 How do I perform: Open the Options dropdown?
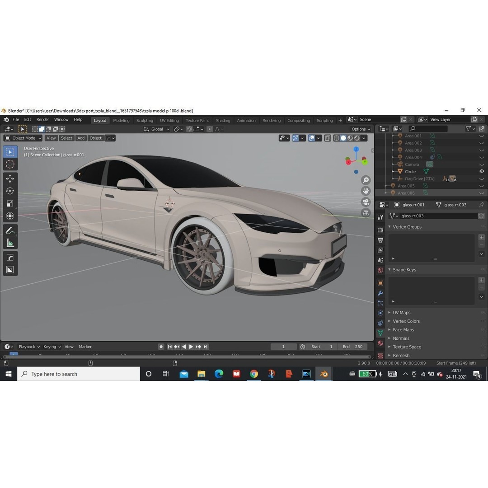[361, 129]
